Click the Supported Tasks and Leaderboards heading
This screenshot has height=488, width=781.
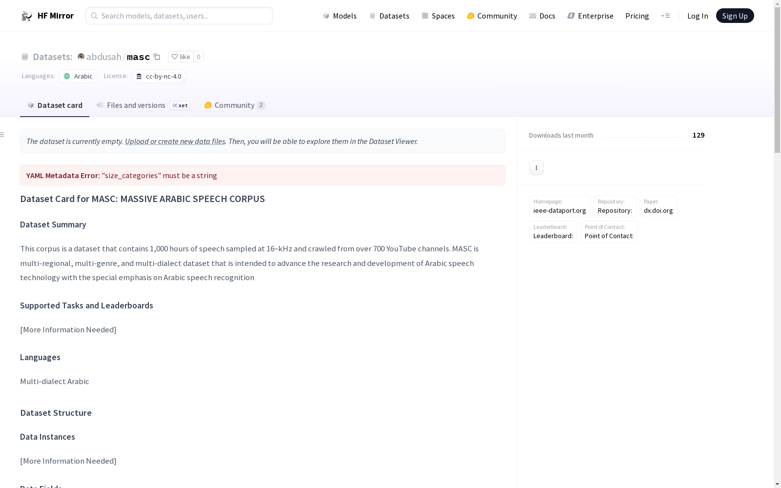[86, 305]
